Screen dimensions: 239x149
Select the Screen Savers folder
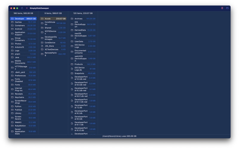(23, 118)
